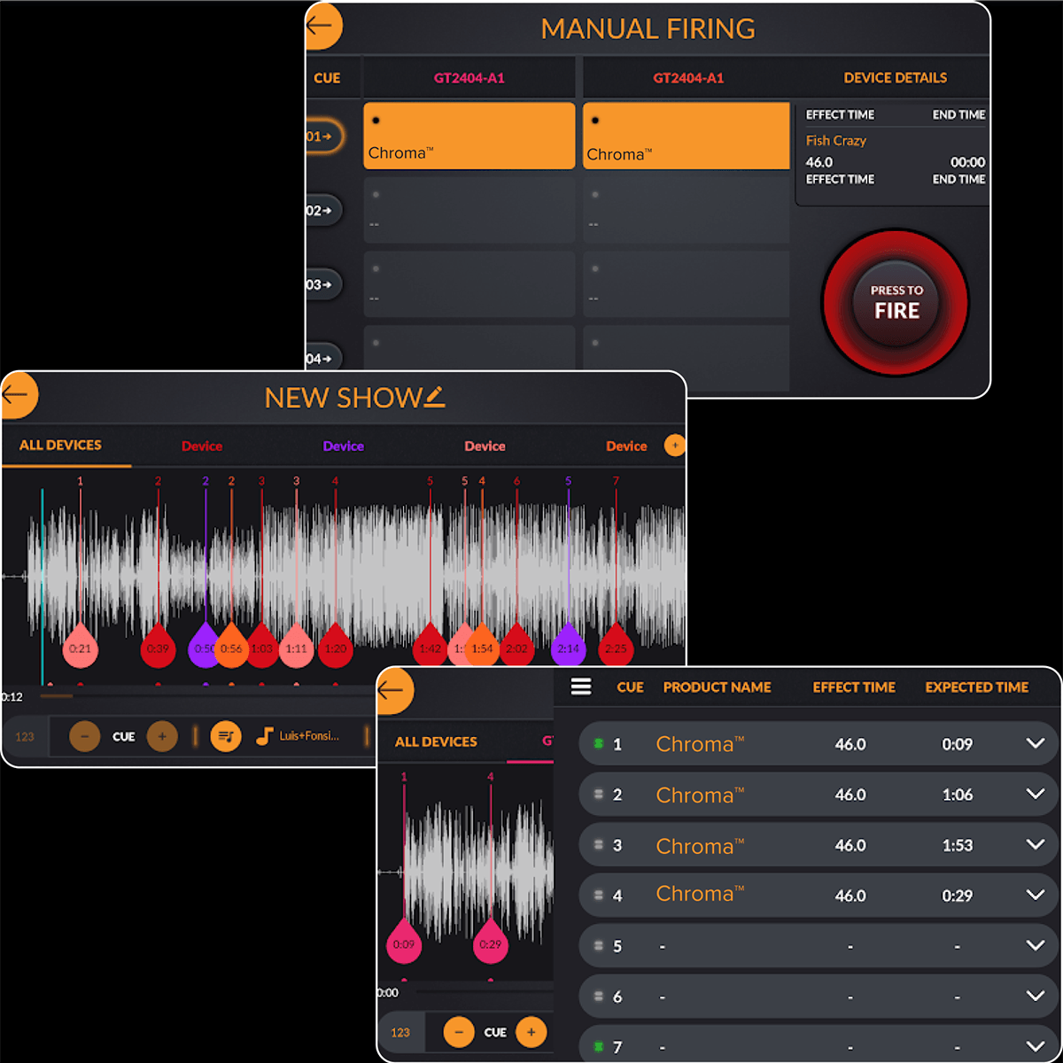Screen dimensions: 1063x1063
Task: Add a new device with plus icon
Action: point(674,446)
